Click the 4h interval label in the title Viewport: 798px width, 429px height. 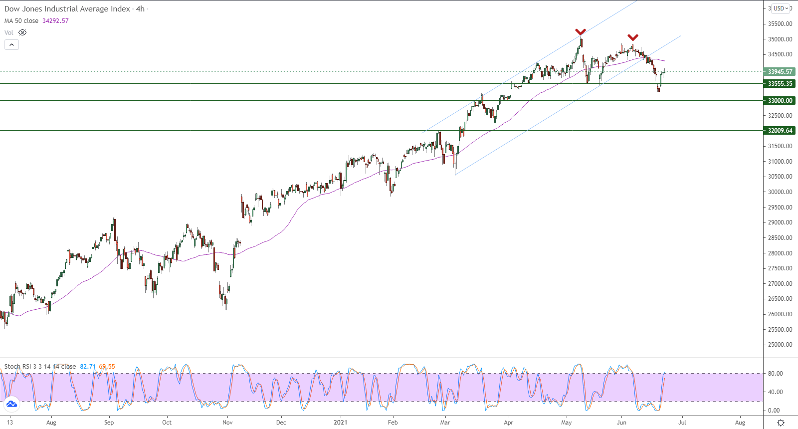(140, 9)
